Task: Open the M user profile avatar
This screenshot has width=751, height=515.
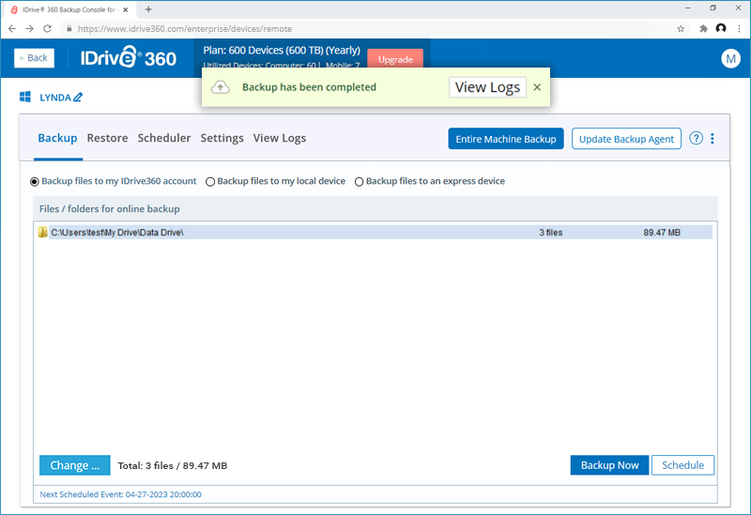Action: point(730,58)
